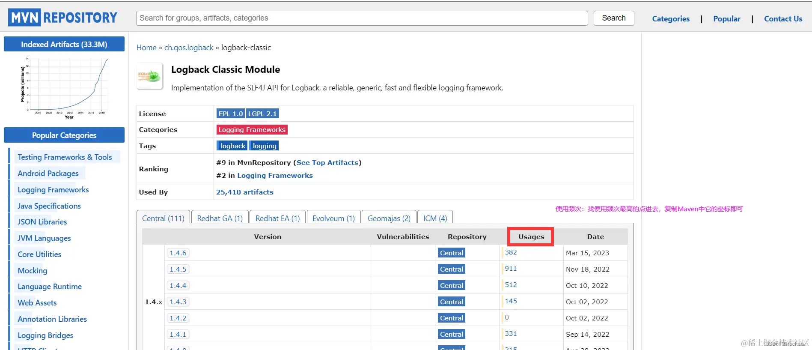The width and height of the screenshot is (812, 350).
Task: Open Java Specifications category
Action: tap(49, 206)
